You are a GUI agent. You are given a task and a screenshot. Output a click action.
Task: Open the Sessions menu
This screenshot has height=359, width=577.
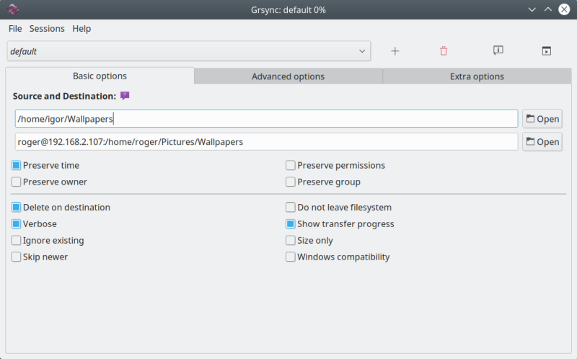tap(47, 29)
